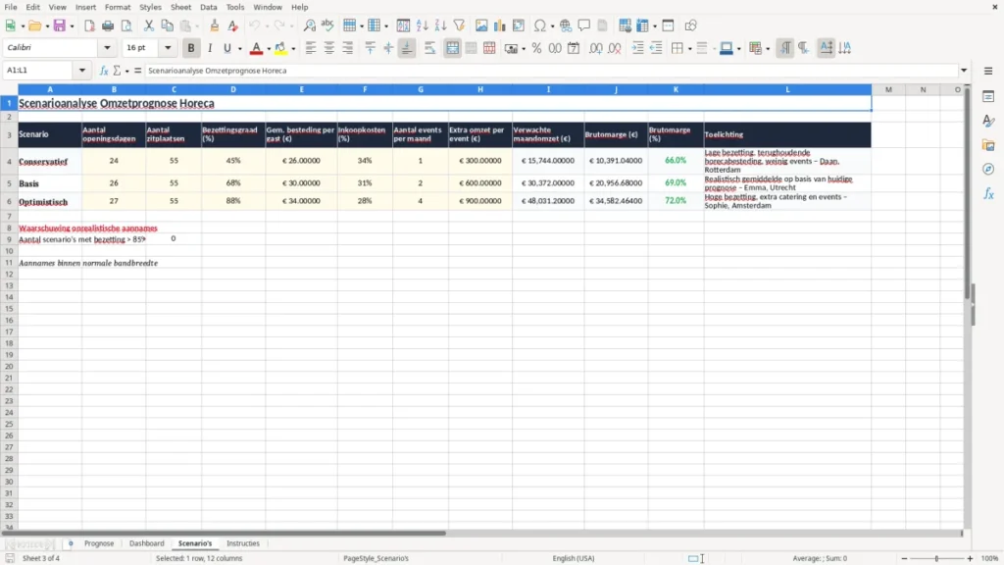Export directly as PDF icon

(89, 26)
